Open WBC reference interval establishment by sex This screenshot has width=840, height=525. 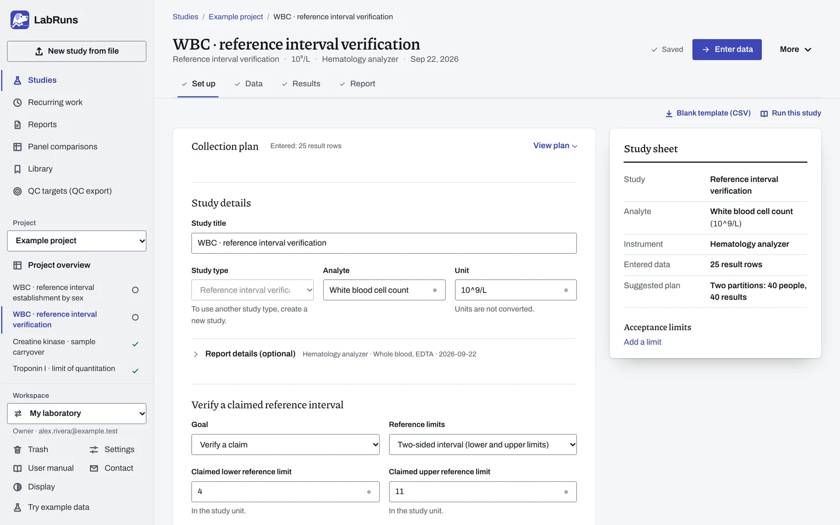[76, 293]
